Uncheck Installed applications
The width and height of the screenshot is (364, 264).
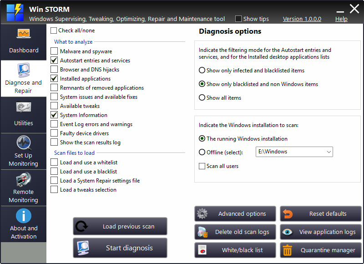[54, 78]
